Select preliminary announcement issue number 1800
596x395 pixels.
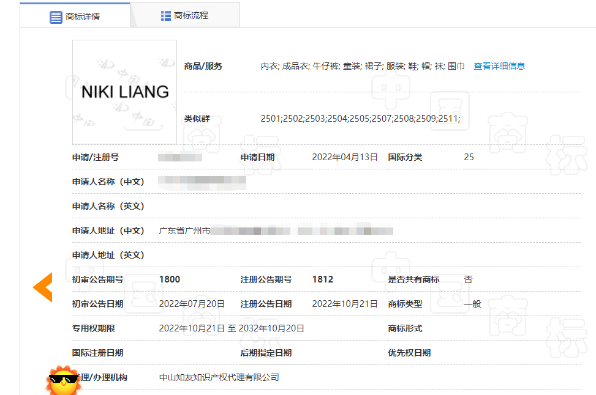tap(170, 279)
